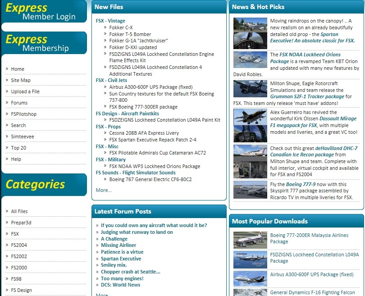This screenshot has height=296, width=365.
Task: Open Fokker G-1A "Jachtkruiser" file
Action: (x=138, y=41)
